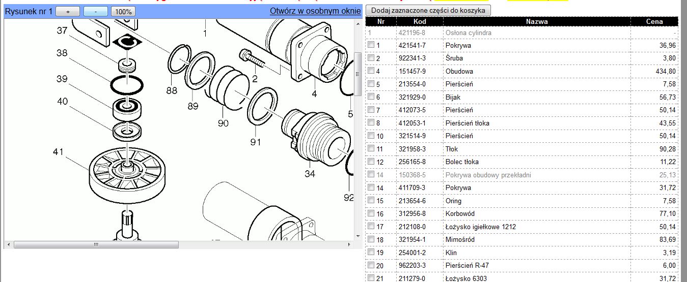Click part label 37 in the drawing
The height and width of the screenshot is (282, 687).
pyautogui.click(x=62, y=30)
